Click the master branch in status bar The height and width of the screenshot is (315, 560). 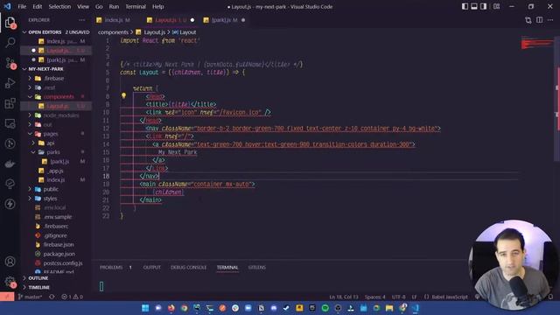click(31, 297)
